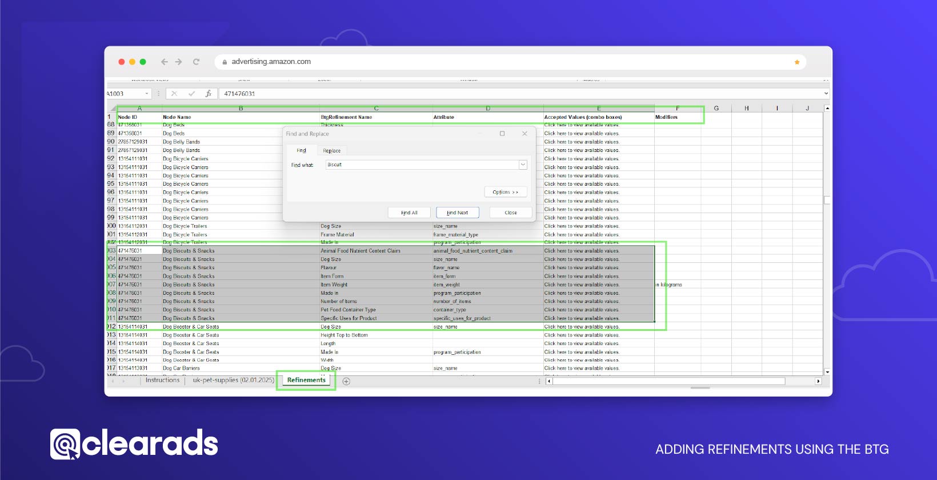Click the 'Attribute' header cell
The width and height of the screenshot is (937, 480).
[488, 117]
